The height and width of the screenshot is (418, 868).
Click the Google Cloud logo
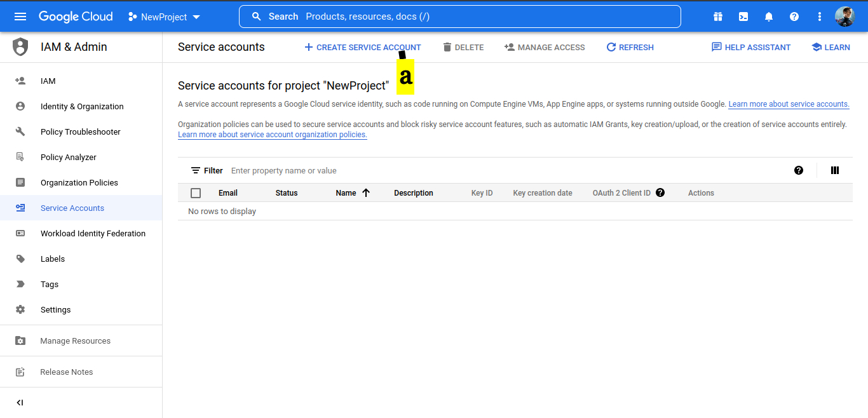pyautogui.click(x=76, y=17)
